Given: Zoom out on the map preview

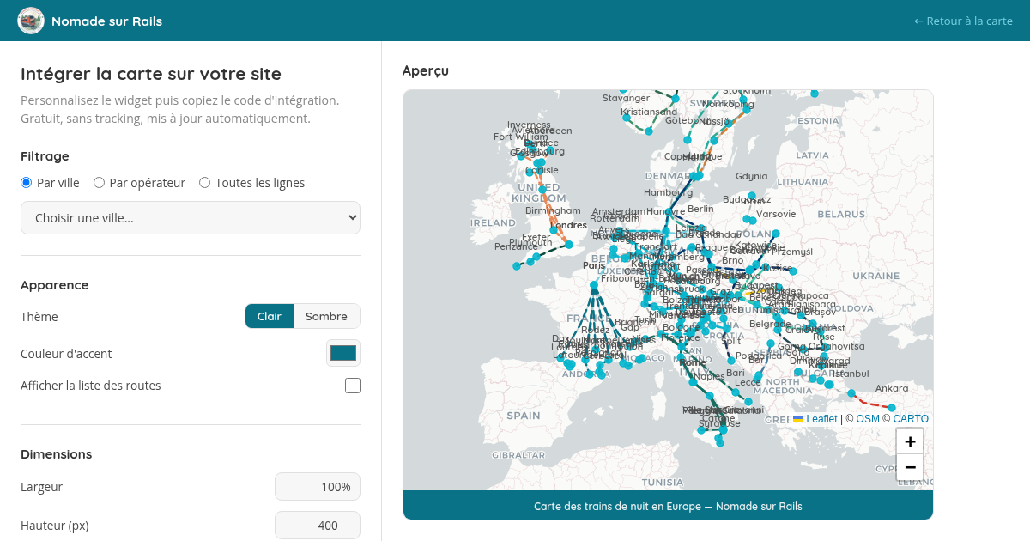Looking at the screenshot, I should (910, 468).
